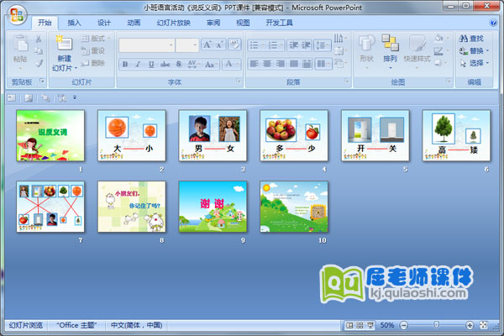Screen dimensions: 504x336
Task: Click the Decrease Indent icon
Action: pyautogui.click(x=293, y=45)
